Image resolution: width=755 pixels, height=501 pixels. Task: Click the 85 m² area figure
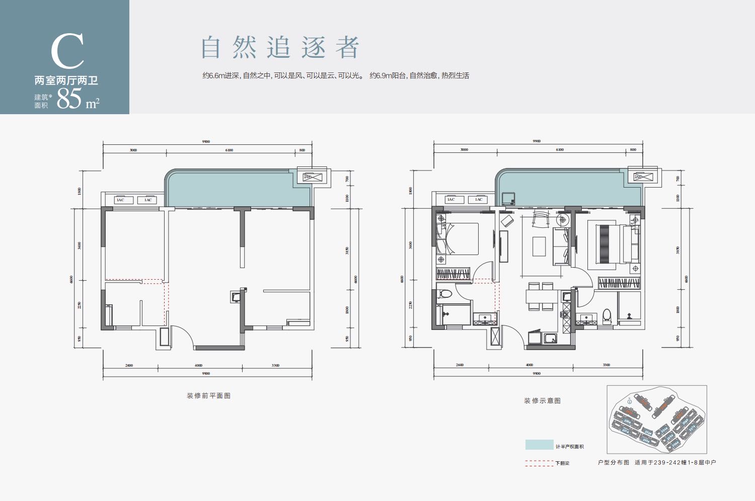point(78,99)
